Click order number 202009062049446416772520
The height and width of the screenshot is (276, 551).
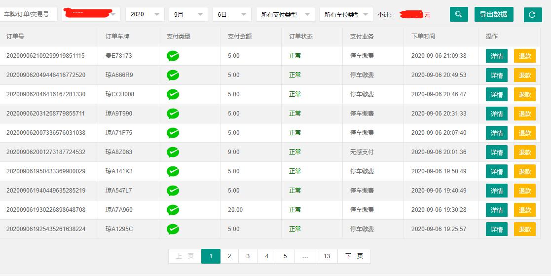point(46,75)
